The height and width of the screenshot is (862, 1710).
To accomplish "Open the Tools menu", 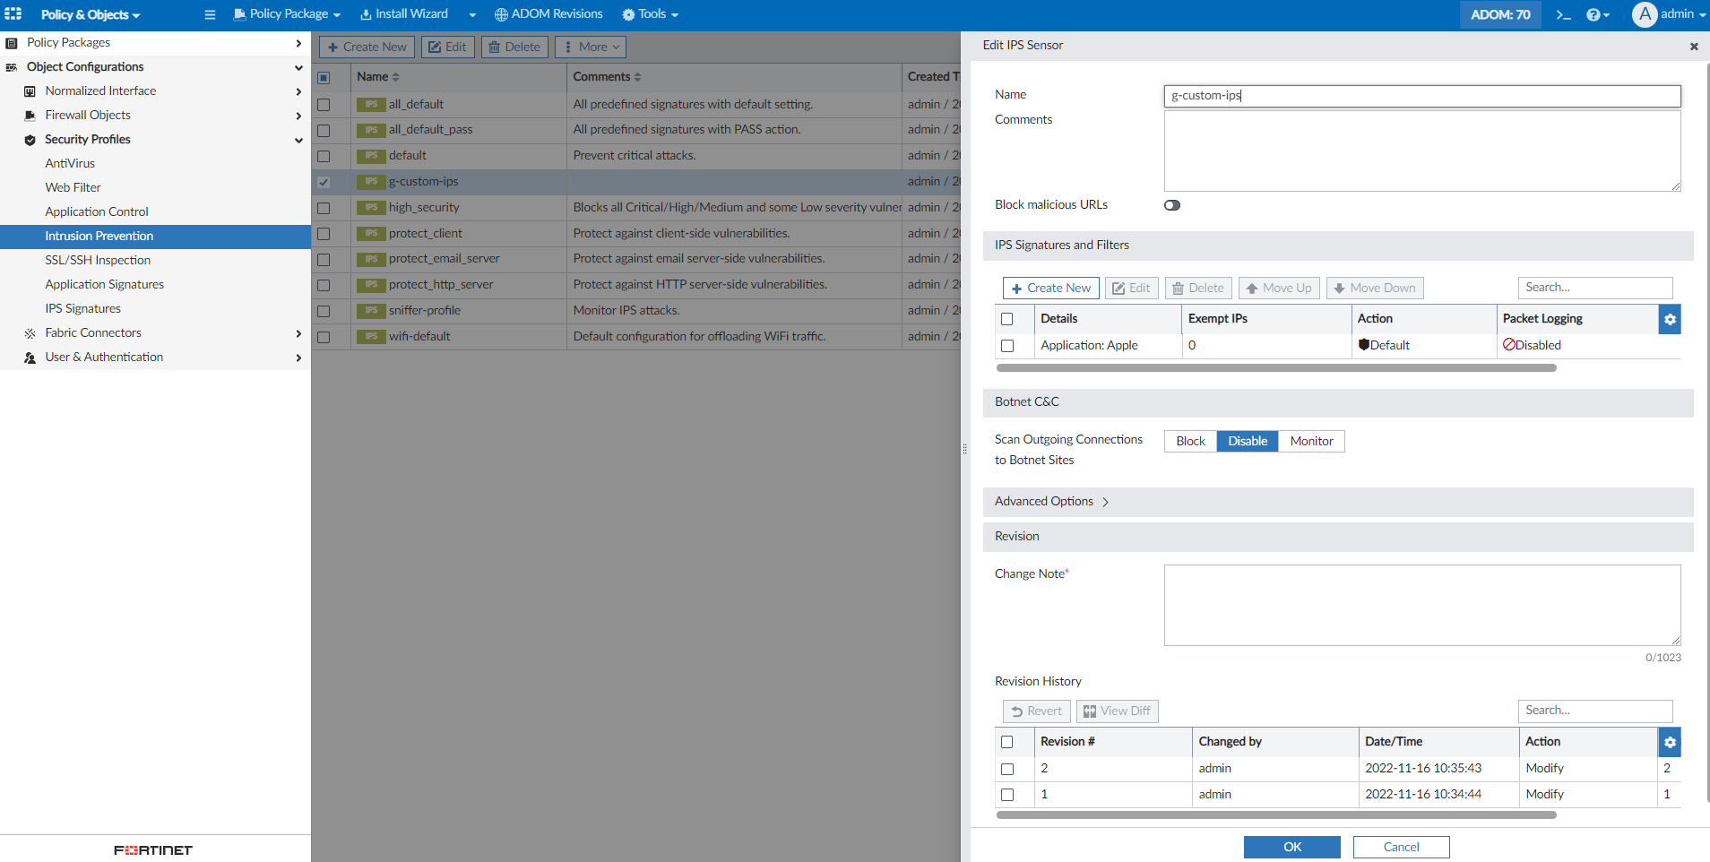I will tap(651, 14).
